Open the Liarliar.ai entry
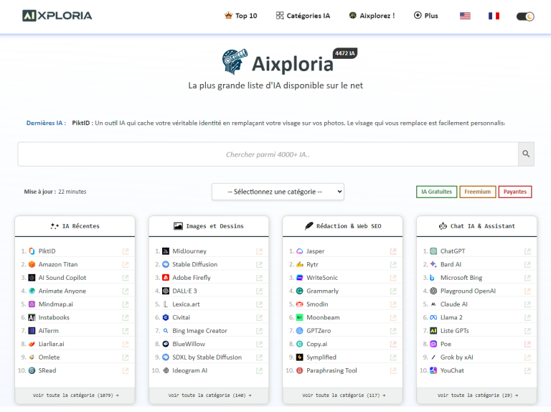The width and height of the screenshot is (551, 412). (x=52, y=344)
